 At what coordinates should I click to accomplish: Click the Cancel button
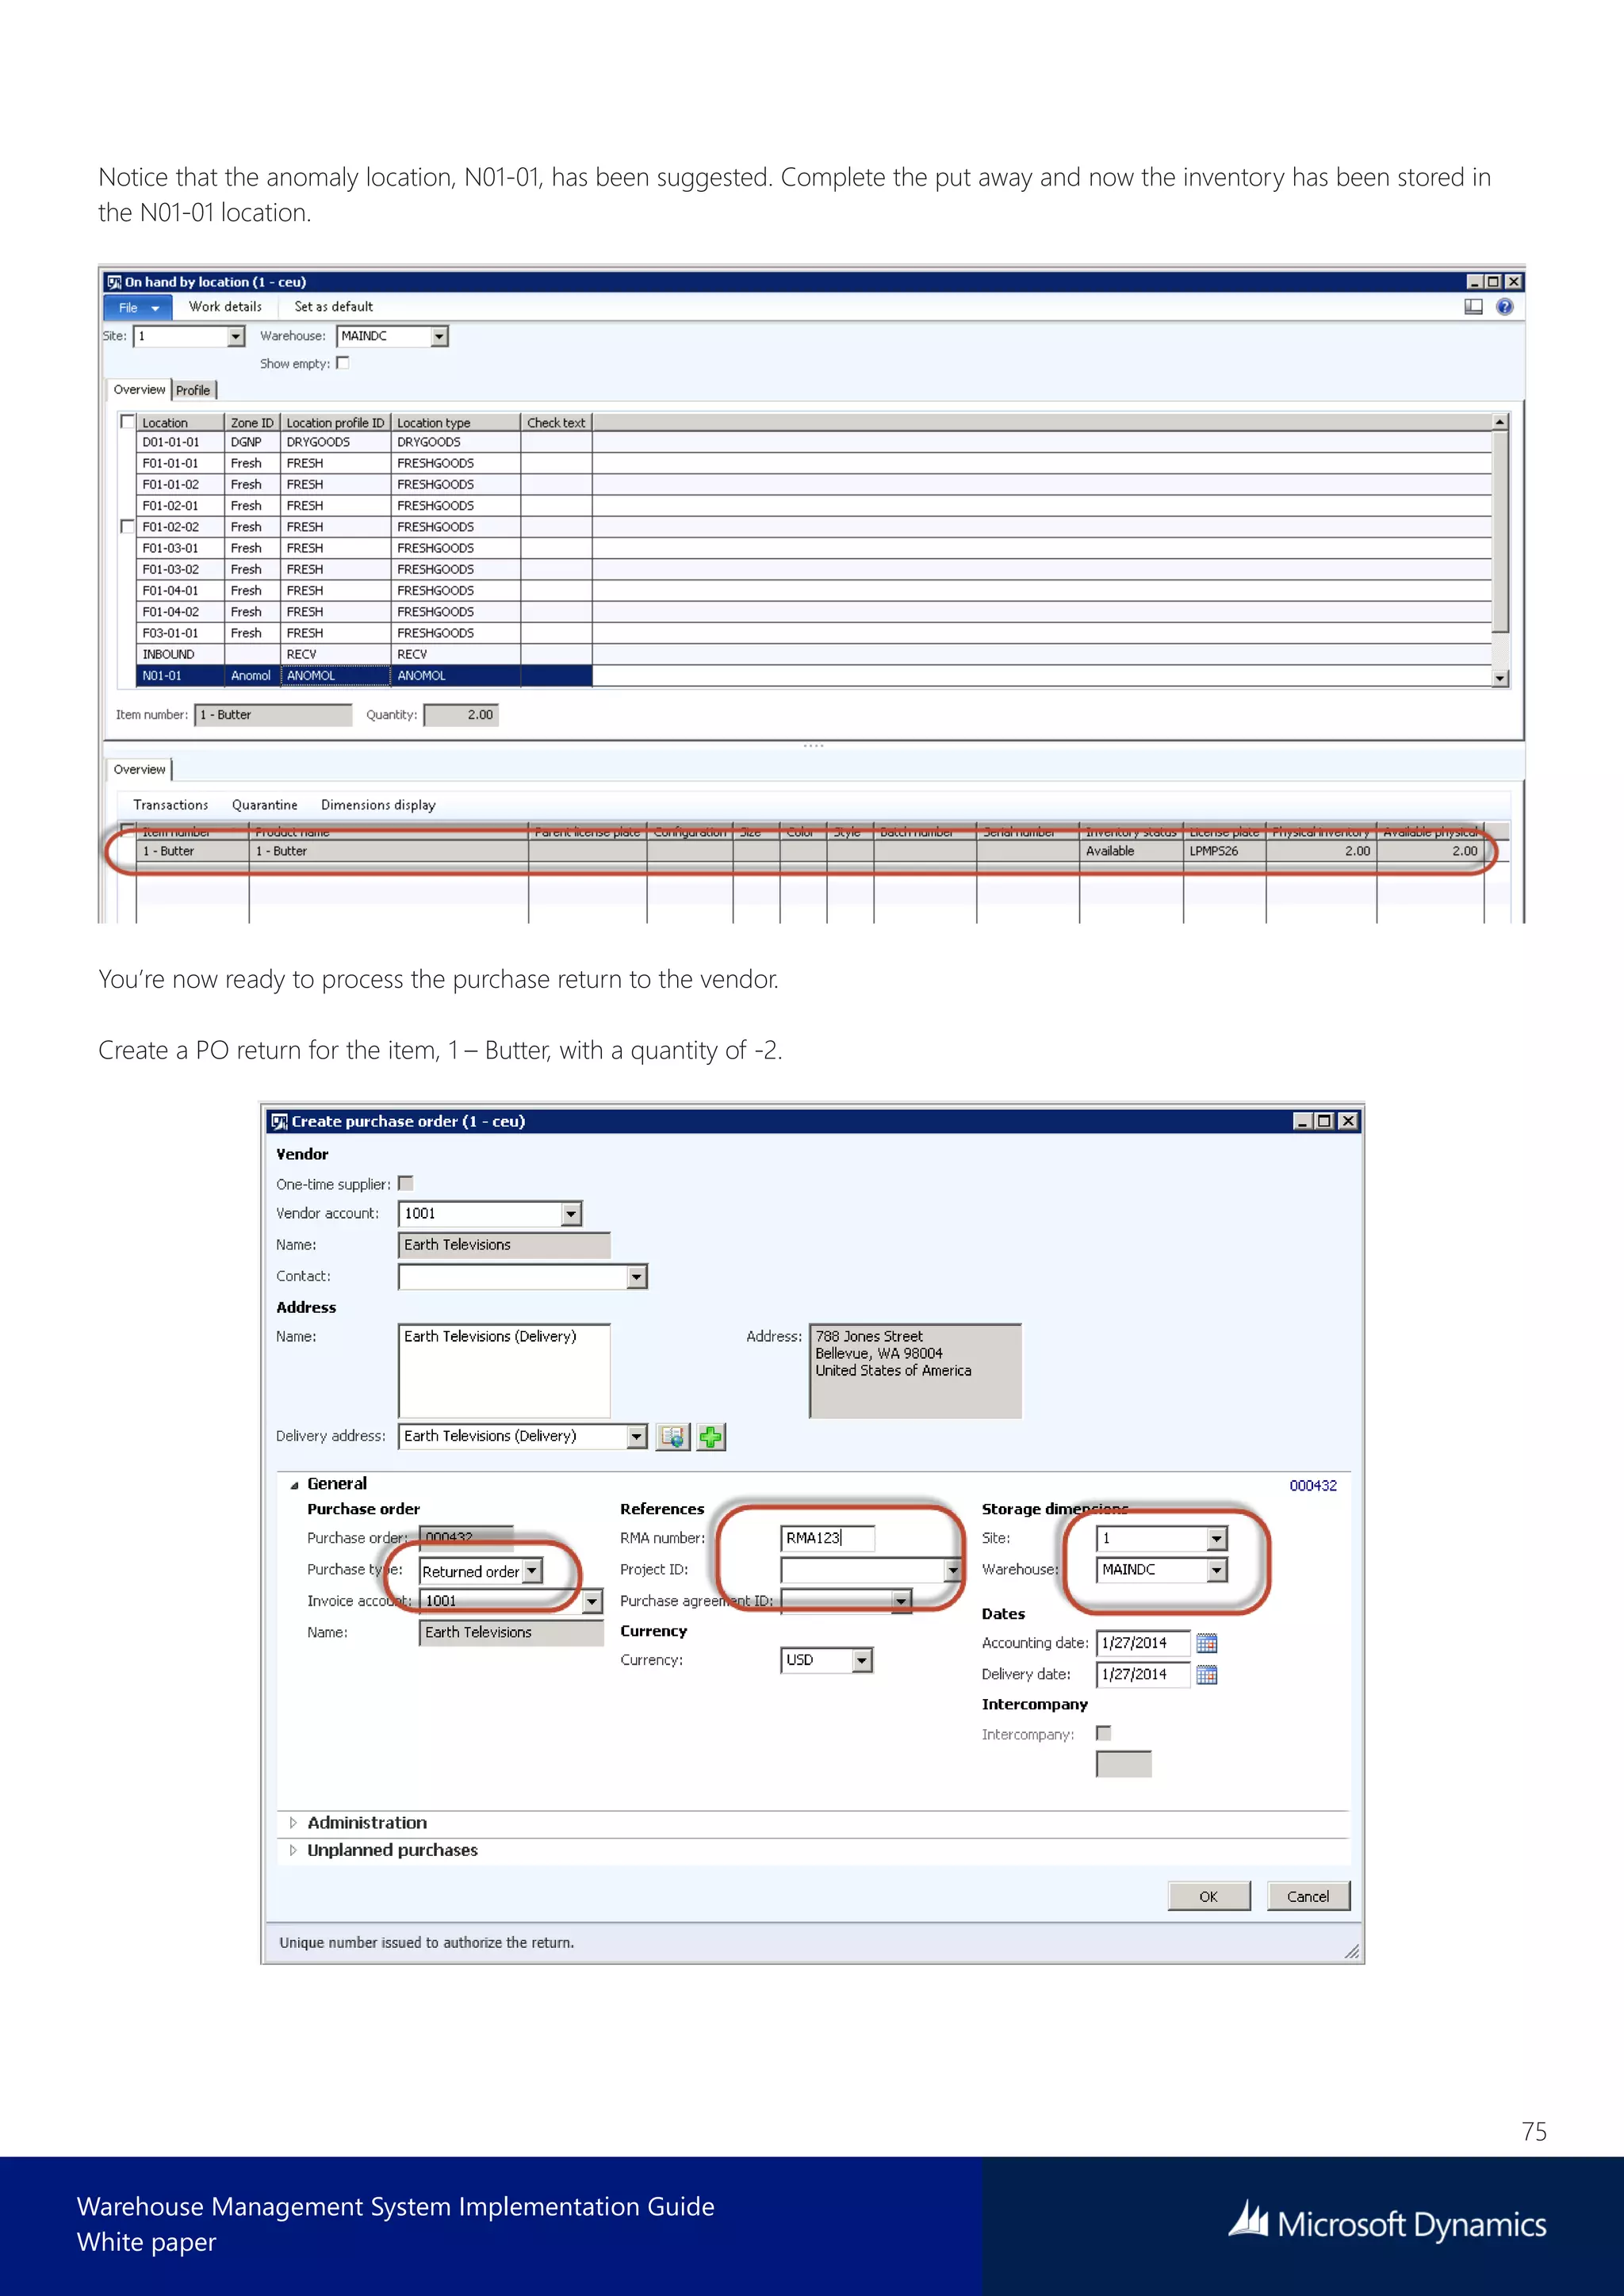point(1308,1897)
